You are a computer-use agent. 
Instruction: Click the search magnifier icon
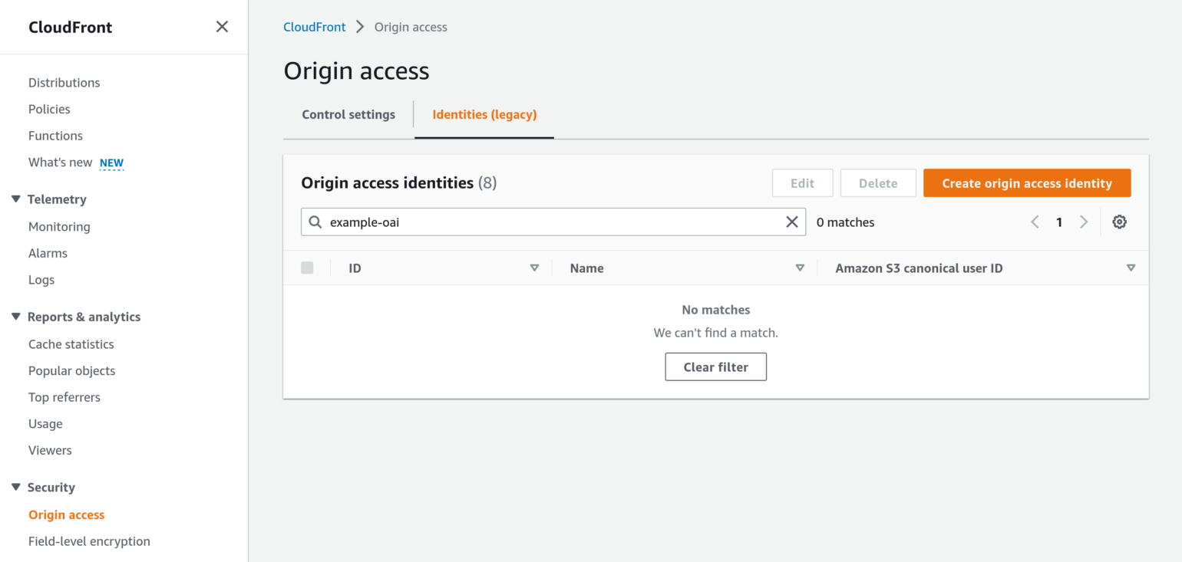click(315, 222)
